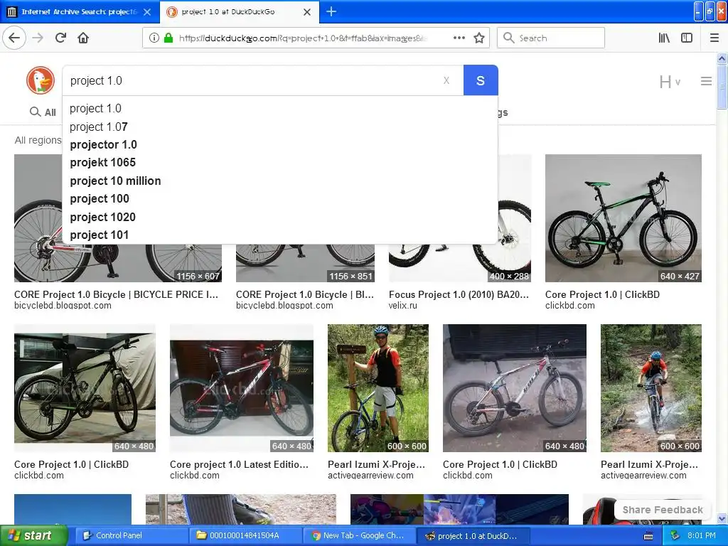Viewport: 728px width, 546px height.
Task: Open the first 'Pearl Izumi X-Proje...' title
Action: point(377,464)
